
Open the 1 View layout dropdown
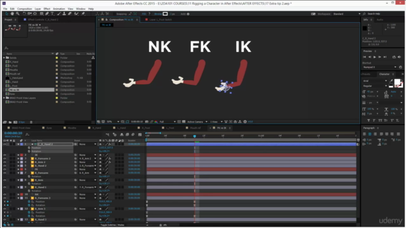tap(216, 122)
